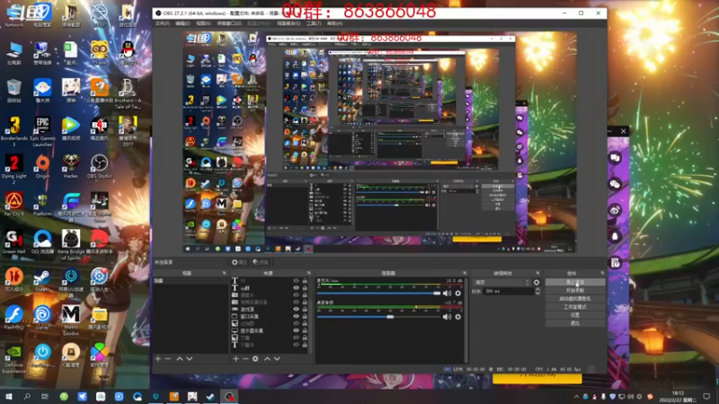Viewport: 719px width, 404px height.
Task: Pop out the 来源 dock panel
Action: (308, 273)
